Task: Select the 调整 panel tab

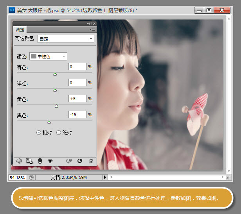Action: tap(20, 29)
